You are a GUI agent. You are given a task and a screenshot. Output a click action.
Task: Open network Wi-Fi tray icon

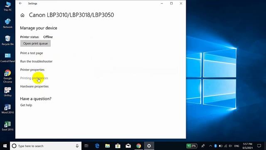pyautogui.click(x=226, y=146)
